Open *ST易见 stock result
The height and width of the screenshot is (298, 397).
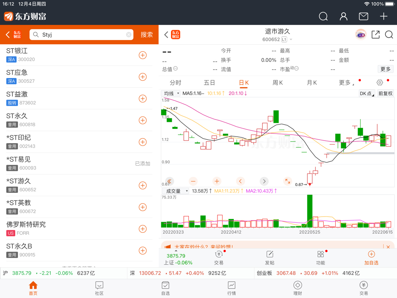tap(79, 163)
